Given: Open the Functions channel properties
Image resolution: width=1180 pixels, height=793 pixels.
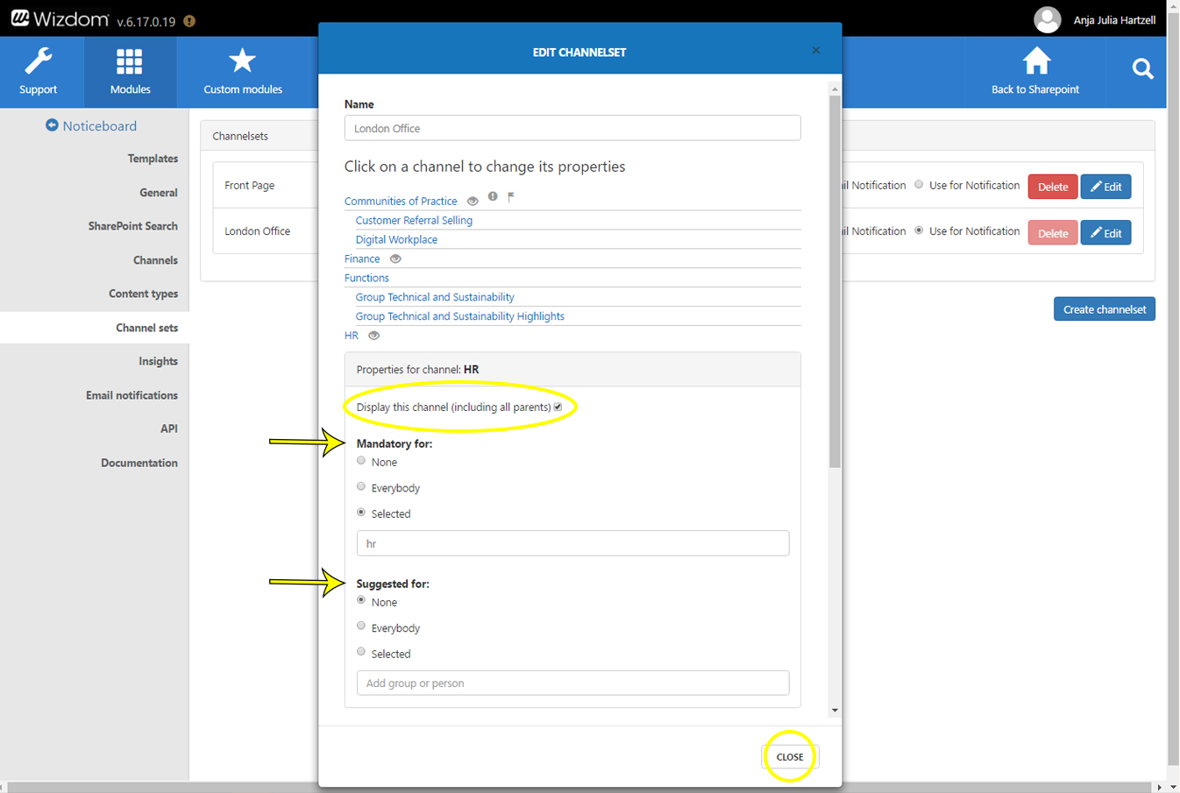Looking at the screenshot, I should coord(366,278).
